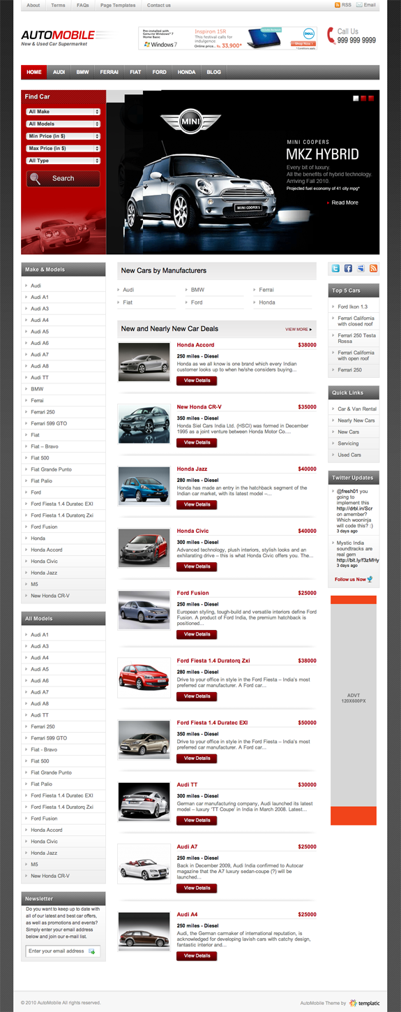Open Audi A8 in All Models list
The width and height of the screenshot is (401, 1012).
point(40,703)
